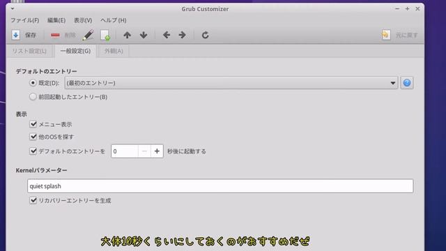Increase timeout with plus button
The image size is (446, 251).
click(157, 151)
